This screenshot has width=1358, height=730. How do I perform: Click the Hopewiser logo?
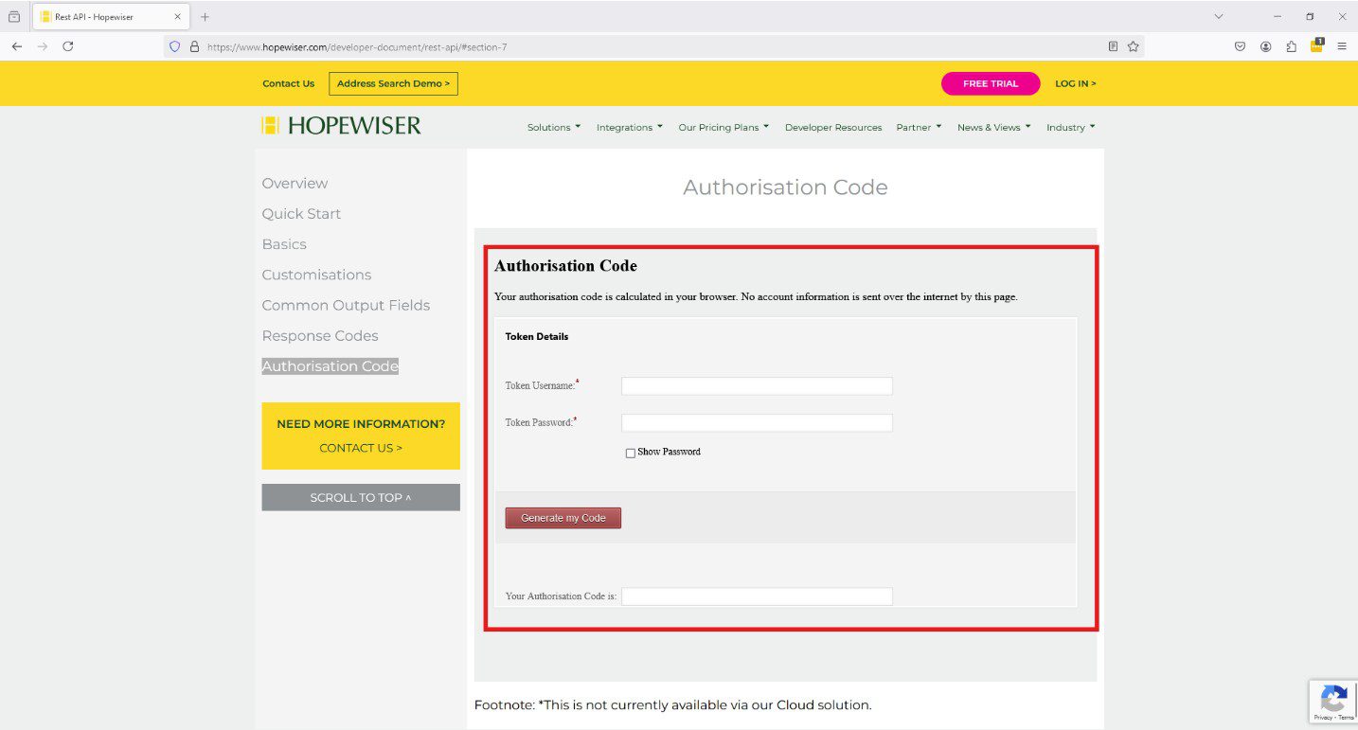(342, 125)
